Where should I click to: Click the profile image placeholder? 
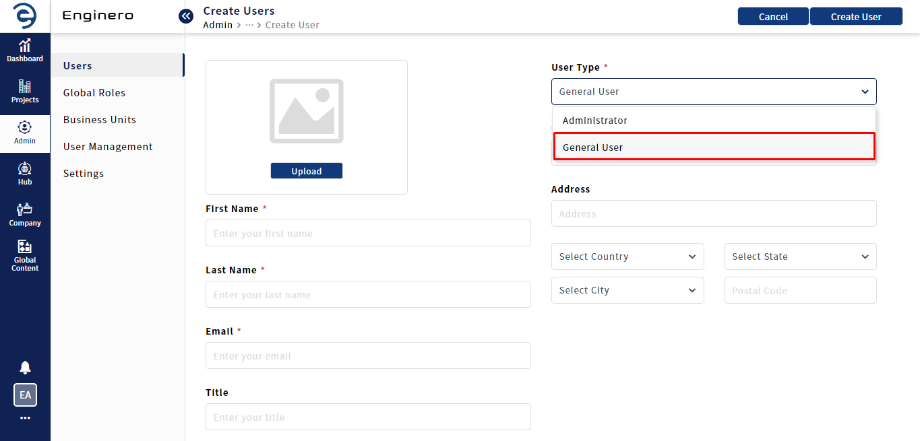coord(307,111)
